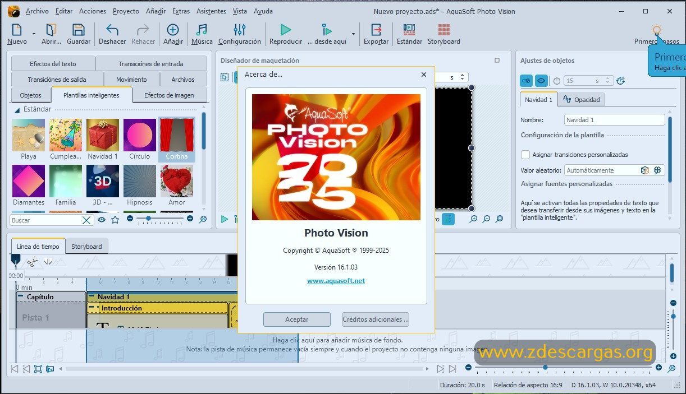Close the Acerca de dialog
This screenshot has height=394, width=686.
pos(424,75)
